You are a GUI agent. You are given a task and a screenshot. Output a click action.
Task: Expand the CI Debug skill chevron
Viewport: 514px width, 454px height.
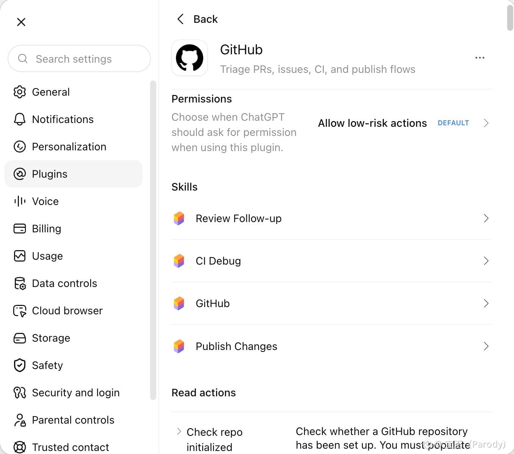coord(486,261)
